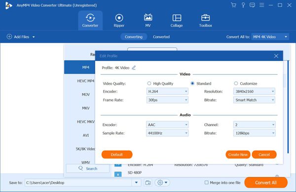Open the video Bitrate Smart Match dropdown
The image size is (296, 192).
click(254, 100)
